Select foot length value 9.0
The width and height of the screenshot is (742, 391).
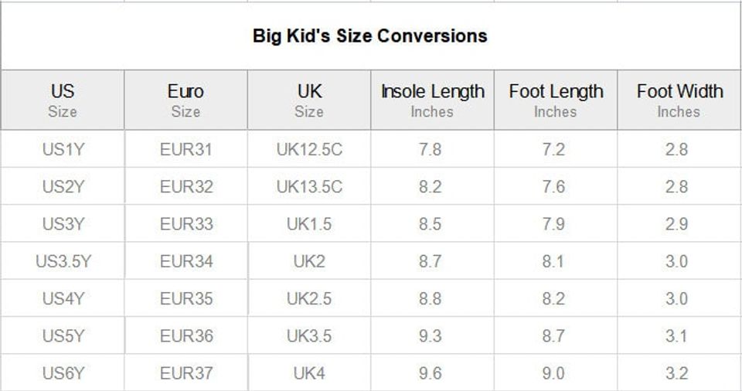click(x=553, y=373)
